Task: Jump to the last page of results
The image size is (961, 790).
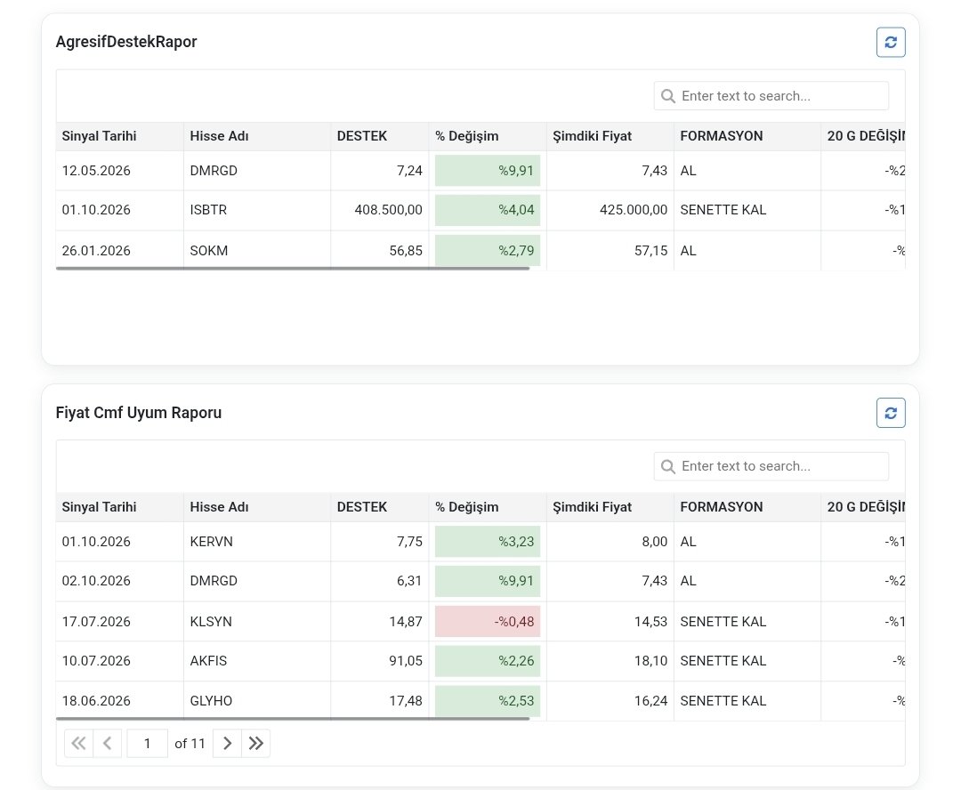Action: [256, 744]
